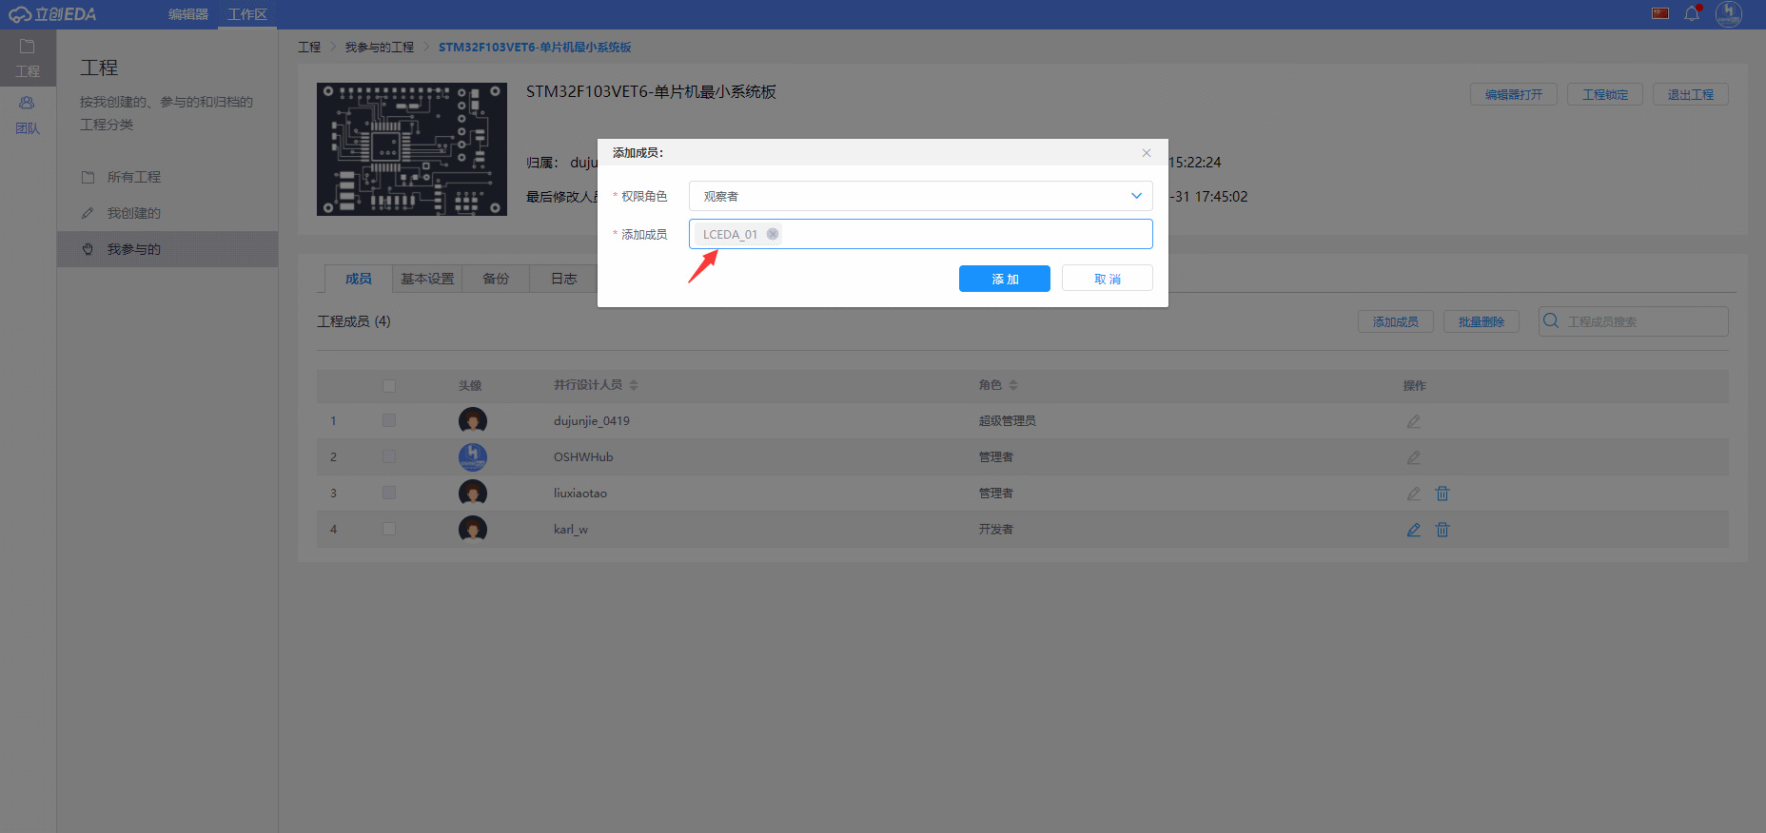Edit role for liuxiaotao
This screenshot has height=833, width=1766.
point(1414,494)
